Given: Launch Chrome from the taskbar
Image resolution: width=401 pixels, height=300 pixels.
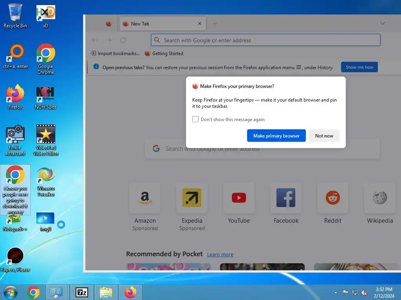Looking at the screenshot, I should pyautogui.click(x=33, y=292).
